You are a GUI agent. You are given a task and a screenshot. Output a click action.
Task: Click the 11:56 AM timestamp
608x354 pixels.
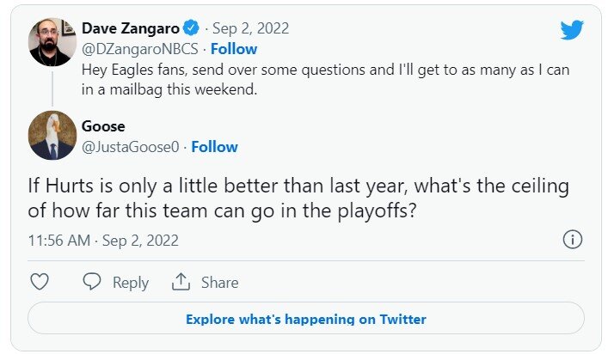tap(58, 240)
